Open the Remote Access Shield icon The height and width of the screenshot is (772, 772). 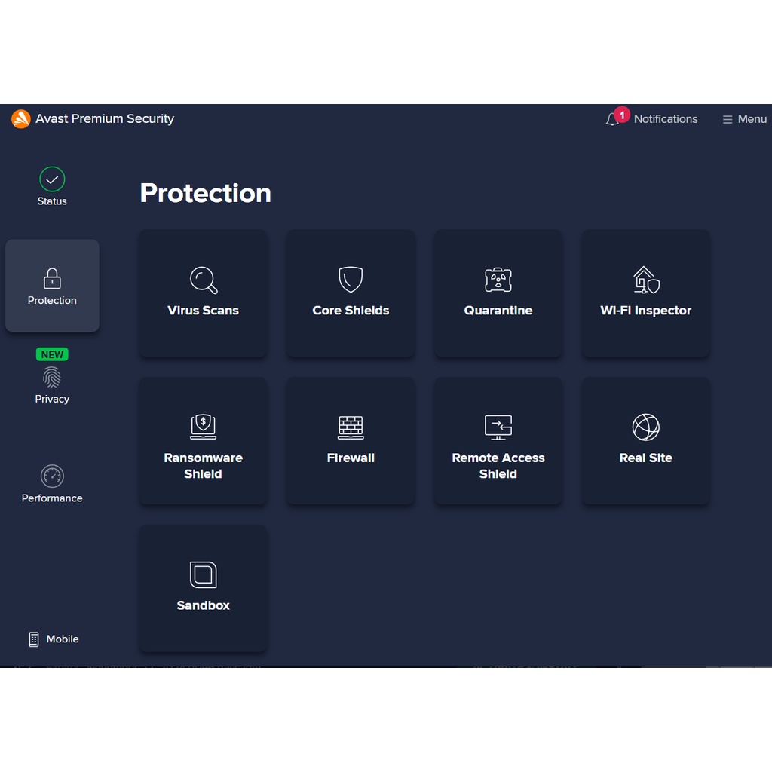[498, 427]
